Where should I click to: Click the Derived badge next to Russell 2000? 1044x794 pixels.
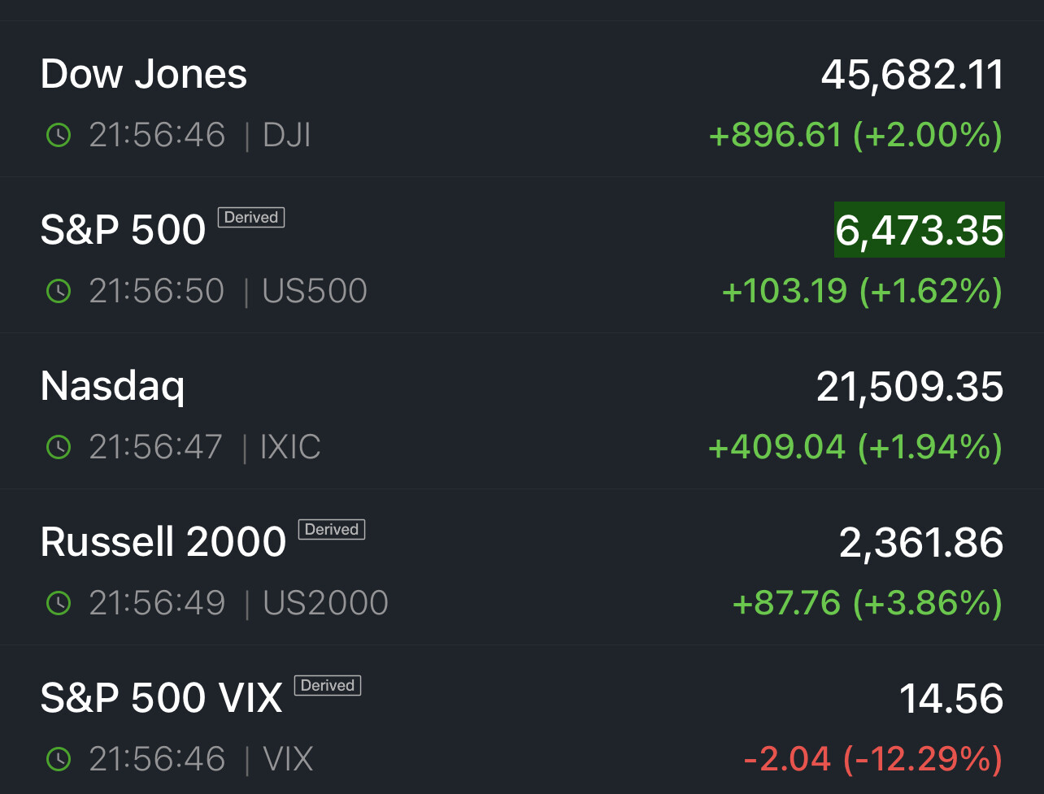click(x=332, y=530)
